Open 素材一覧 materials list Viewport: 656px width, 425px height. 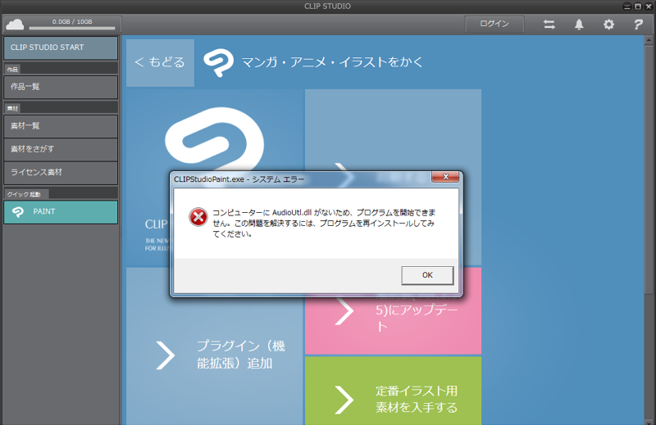(61, 126)
